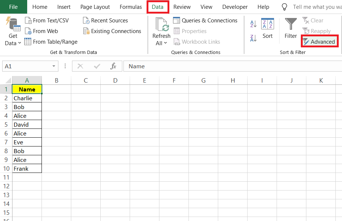Screen dimensions: 342x221
Task: Toggle the Filter funnel button
Action: (x=291, y=28)
